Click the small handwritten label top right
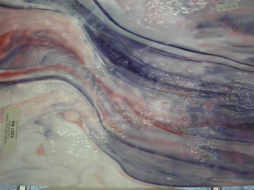The image size is (254, 190). (228, 7)
